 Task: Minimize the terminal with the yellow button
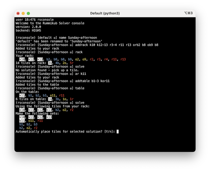tap(23, 13)
